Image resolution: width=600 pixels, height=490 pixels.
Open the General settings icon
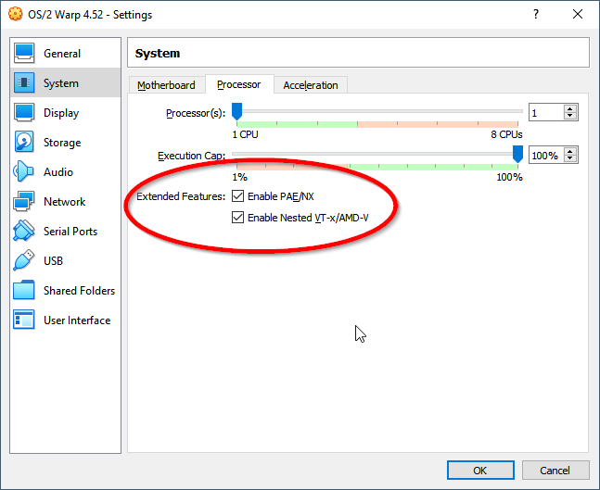coord(24,53)
